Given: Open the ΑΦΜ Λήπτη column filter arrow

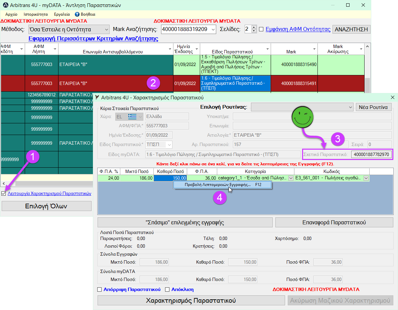Looking at the screenshot, I should [55, 49].
